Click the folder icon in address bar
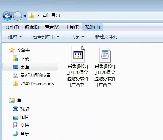This screenshot has height=140, width=163. click(x=32, y=16)
